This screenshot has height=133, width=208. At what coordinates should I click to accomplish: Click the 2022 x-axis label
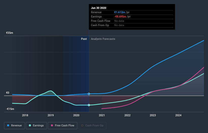coord(127,115)
